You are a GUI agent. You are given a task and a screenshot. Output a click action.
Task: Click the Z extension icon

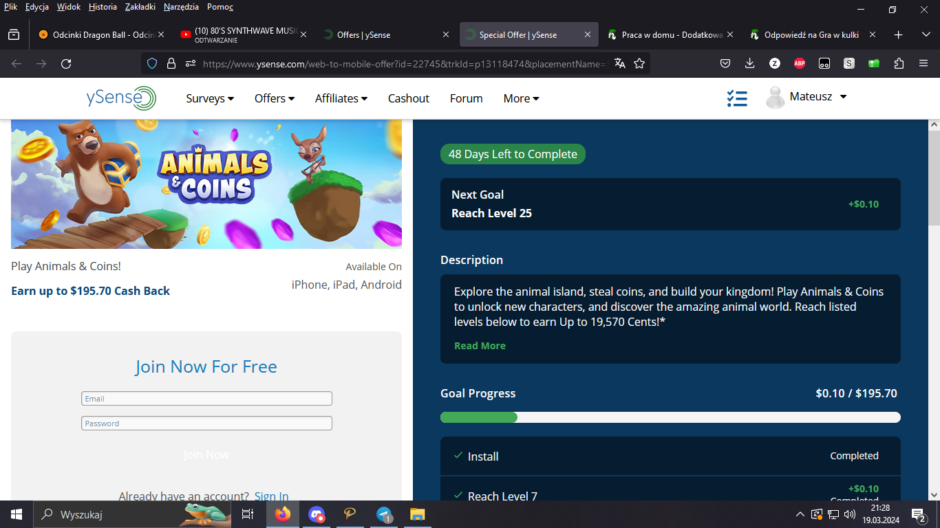click(x=775, y=63)
